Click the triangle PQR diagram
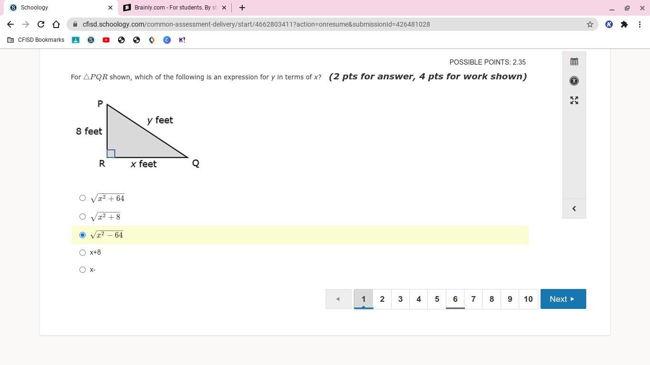This screenshot has height=365, width=650. [x=138, y=134]
